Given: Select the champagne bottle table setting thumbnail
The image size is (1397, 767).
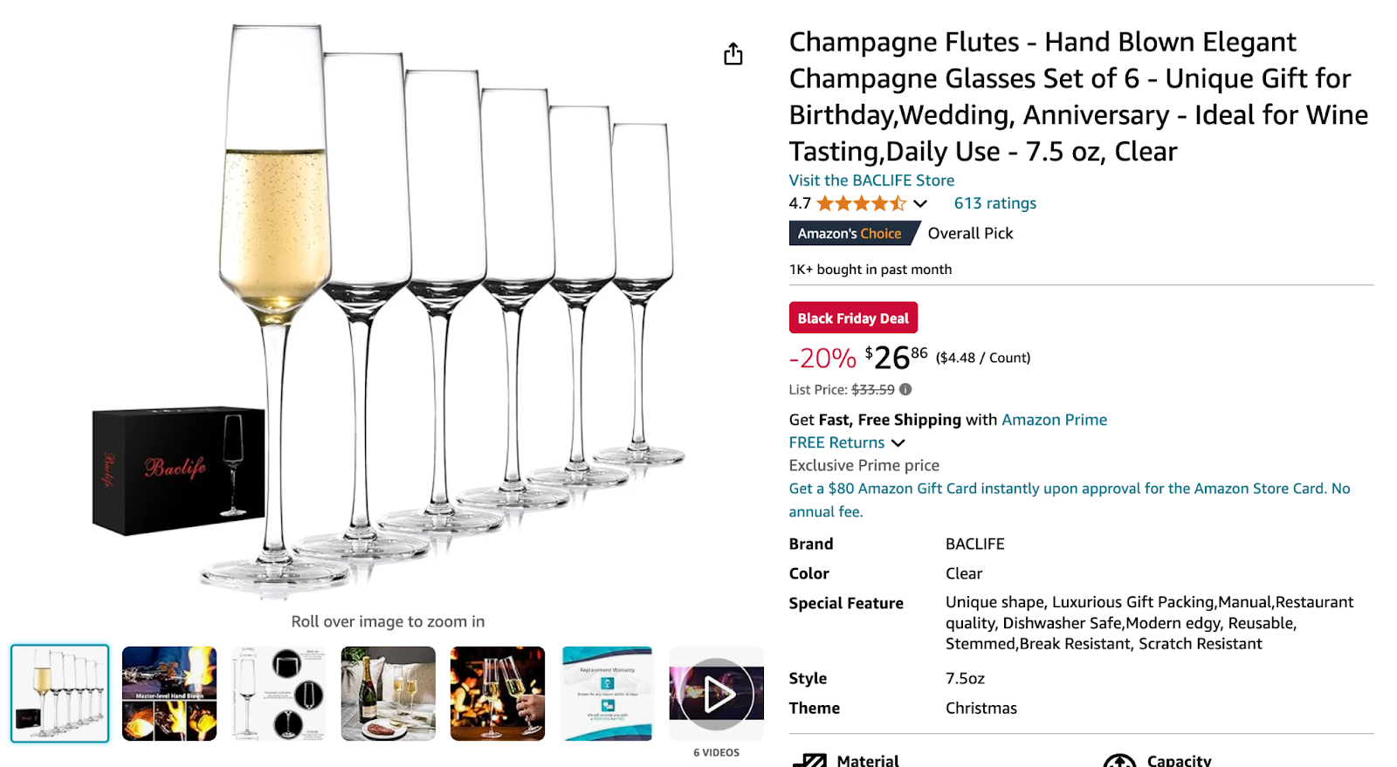Looking at the screenshot, I should (x=388, y=693).
